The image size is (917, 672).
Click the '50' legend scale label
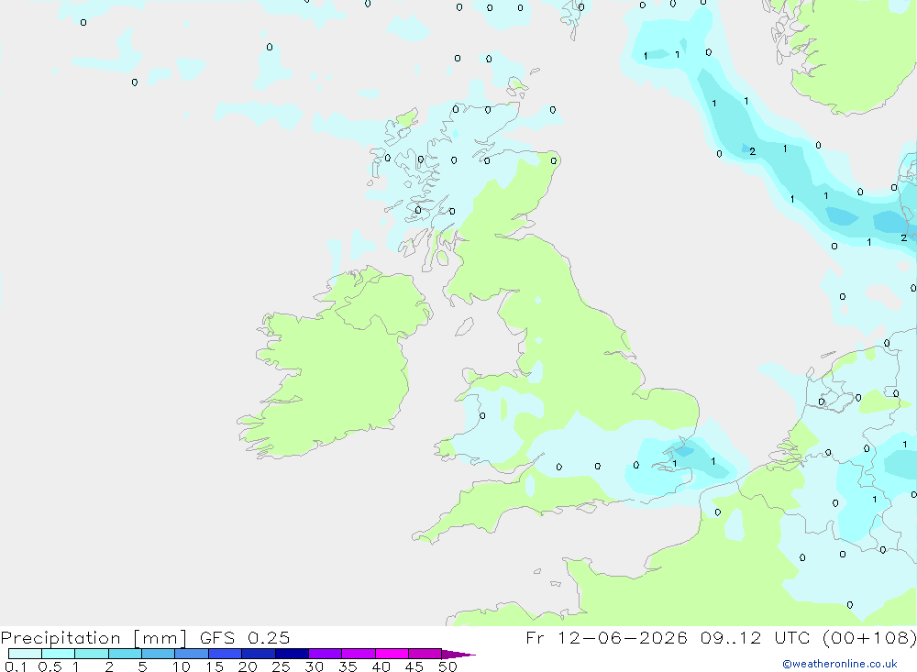click(448, 666)
